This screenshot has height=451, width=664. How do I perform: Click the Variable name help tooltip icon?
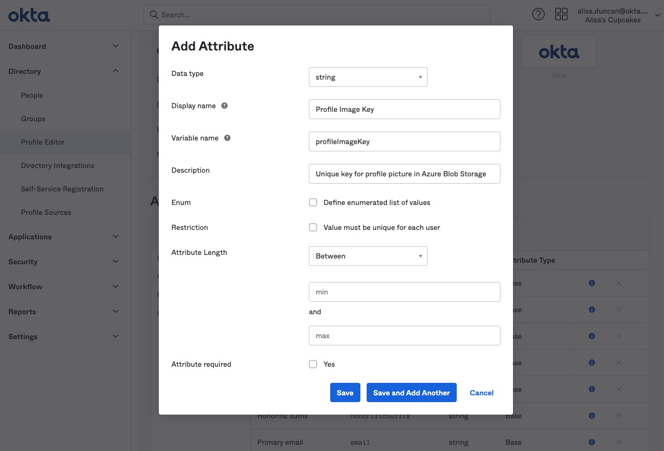tap(227, 138)
